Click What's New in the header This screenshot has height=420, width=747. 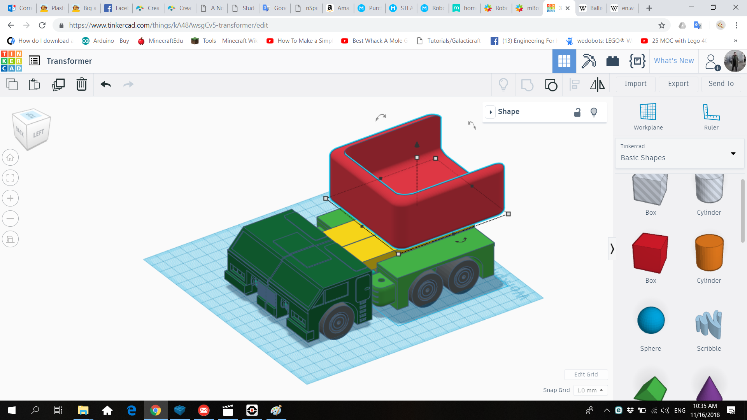(673, 61)
